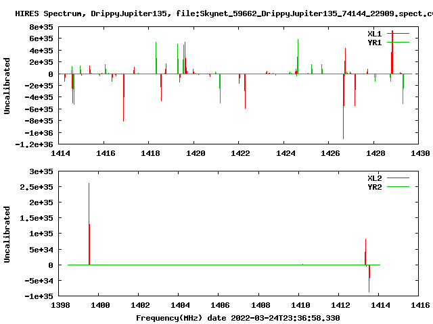Click the 1412 x-axis tick label
The height and width of the screenshot is (324, 433).
tap(340, 305)
